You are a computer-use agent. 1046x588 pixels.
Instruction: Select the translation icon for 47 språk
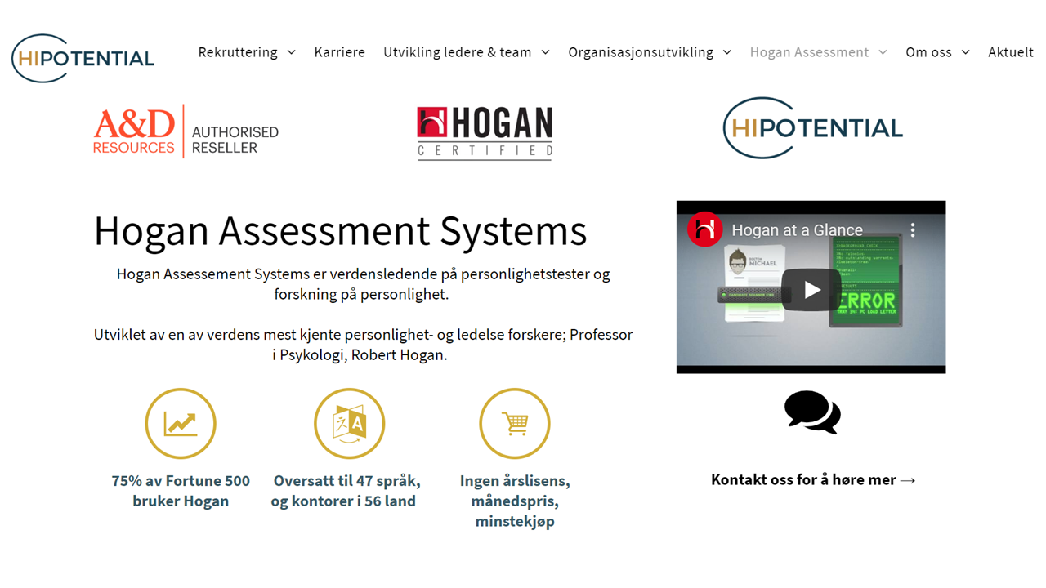coord(349,423)
